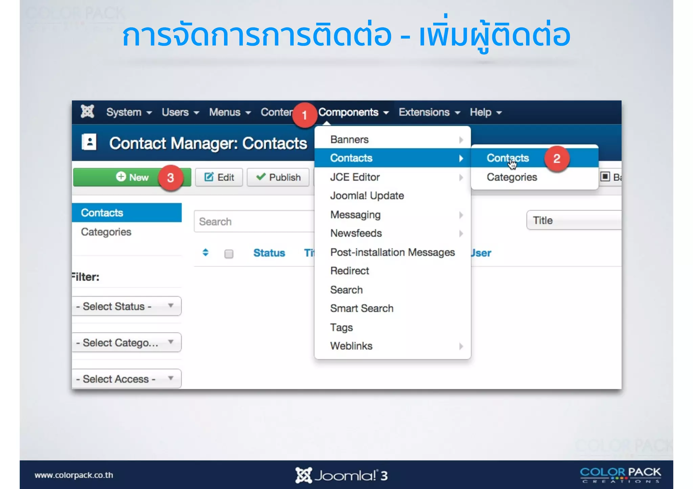Viewport: 693px width, 489px height.
Task: Choose Smart Search from Components menu
Action: coord(393,308)
